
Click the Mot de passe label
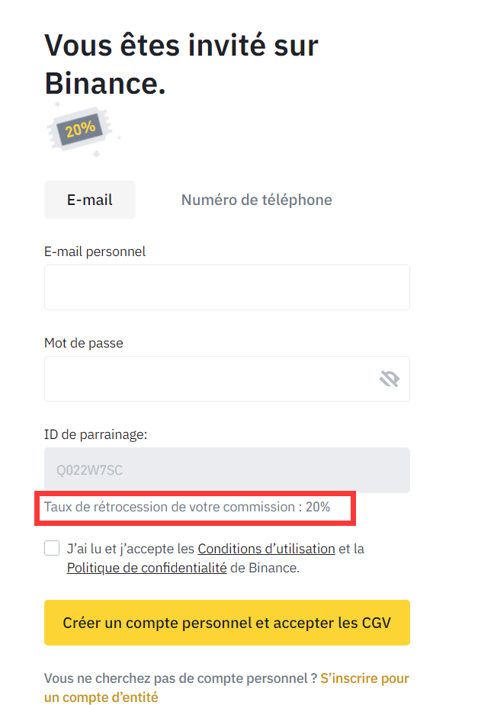[x=84, y=343]
